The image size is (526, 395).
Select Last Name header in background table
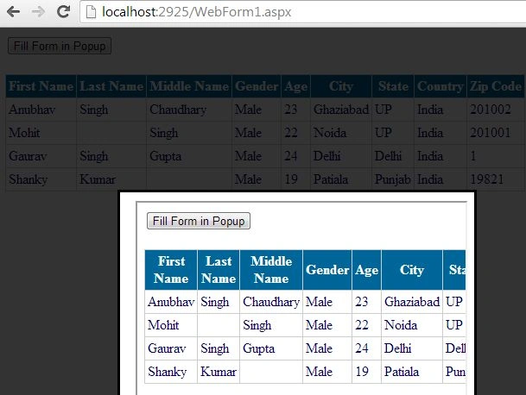pyautogui.click(x=111, y=86)
